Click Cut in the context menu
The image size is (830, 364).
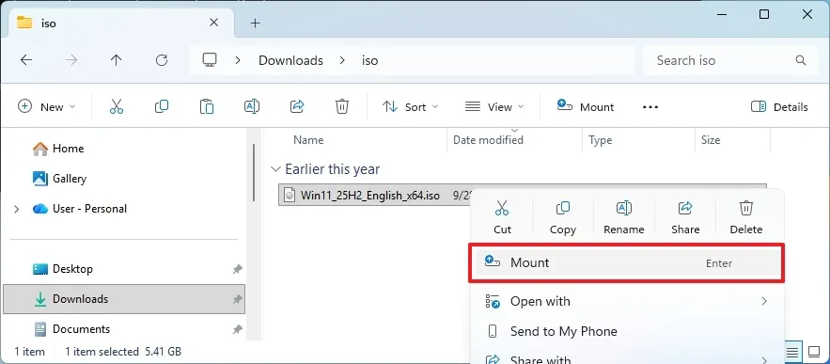502,217
